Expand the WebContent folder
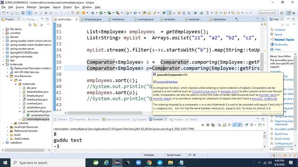The image size is (298, 167). point(7,139)
